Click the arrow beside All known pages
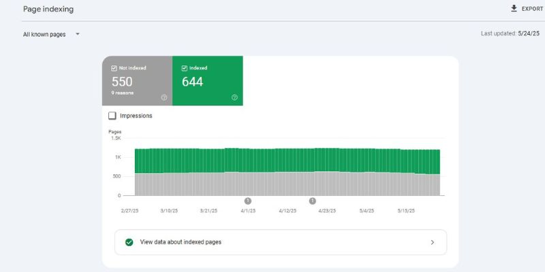The height and width of the screenshot is (272, 545). (x=78, y=34)
